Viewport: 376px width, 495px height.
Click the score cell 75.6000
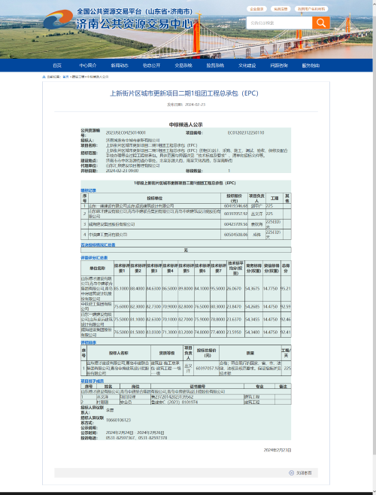pyautogui.click(x=122, y=306)
